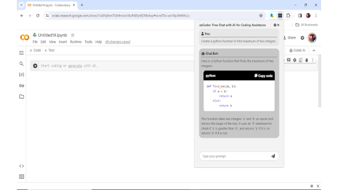
Task: Open the Variables inspector panel
Action: click(22, 75)
